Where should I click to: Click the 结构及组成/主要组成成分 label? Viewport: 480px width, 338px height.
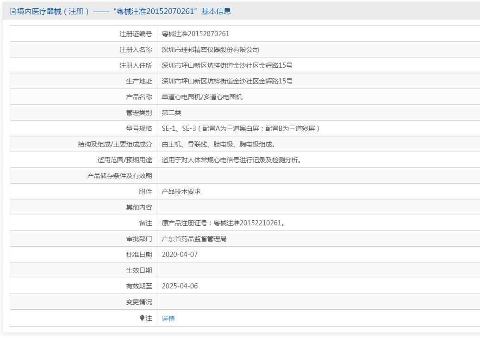(x=115, y=144)
